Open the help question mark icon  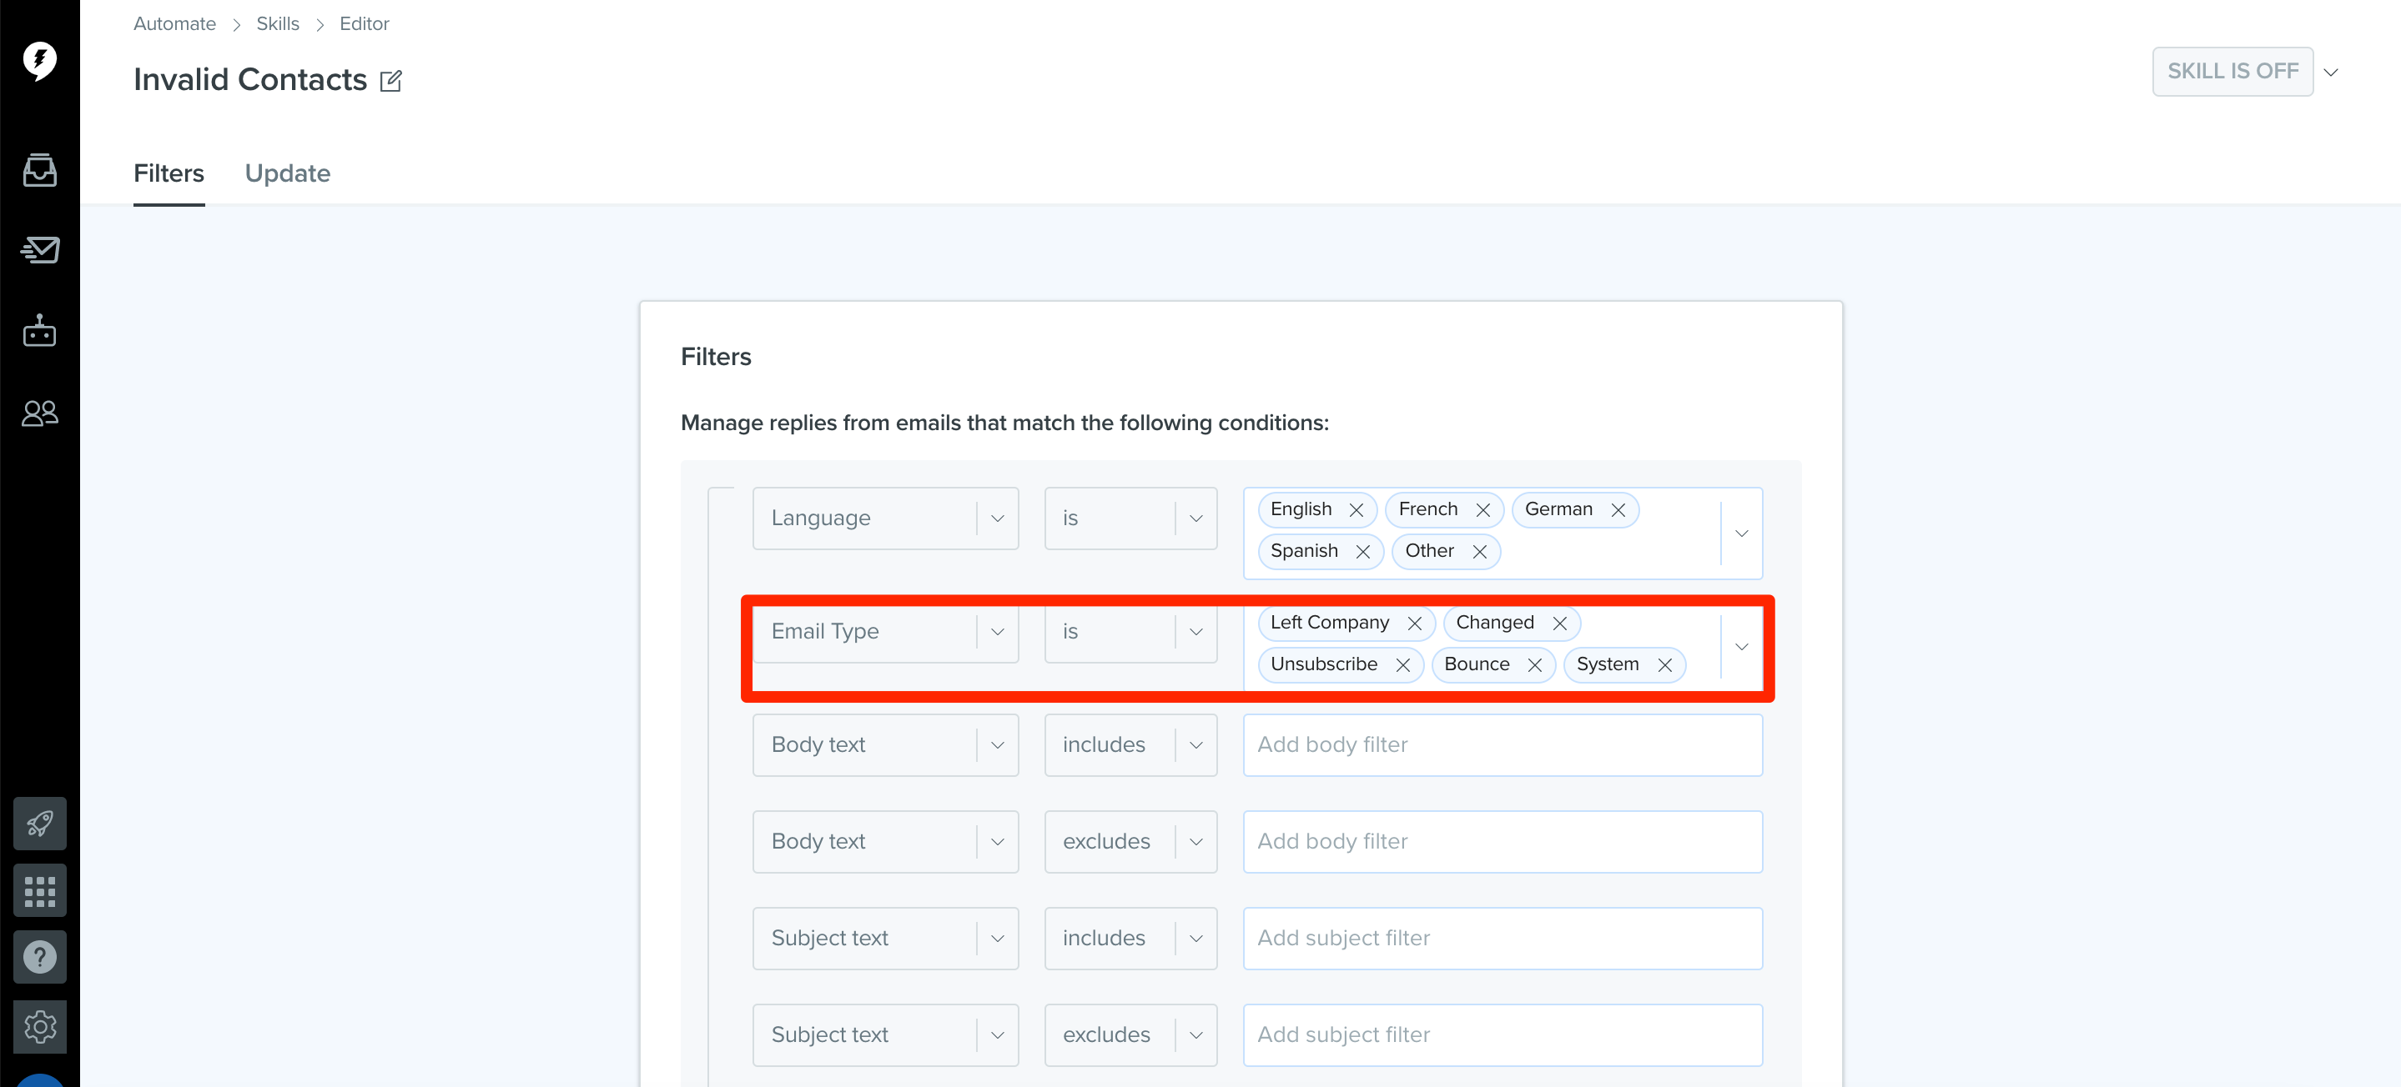tap(39, 958)
